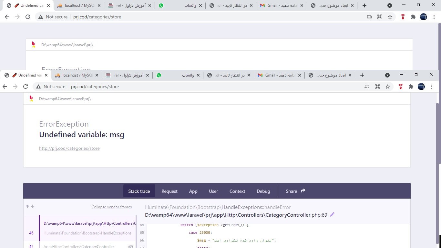
Task: Go back in the front browser window
Action: pos(5,87)
